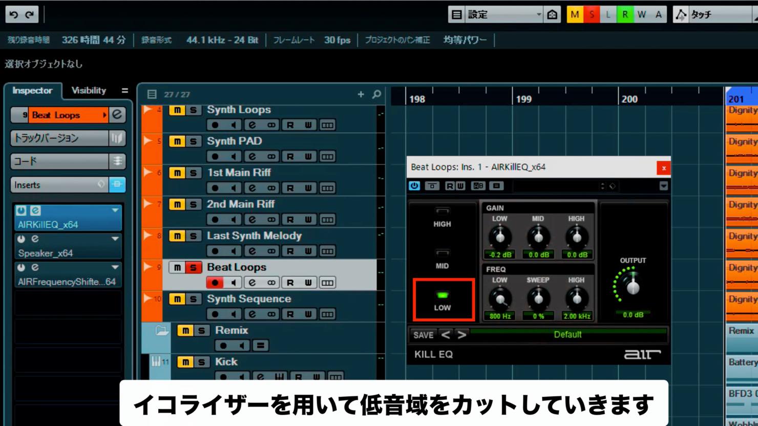Open the plugin preset selector field dropdown

558,186
